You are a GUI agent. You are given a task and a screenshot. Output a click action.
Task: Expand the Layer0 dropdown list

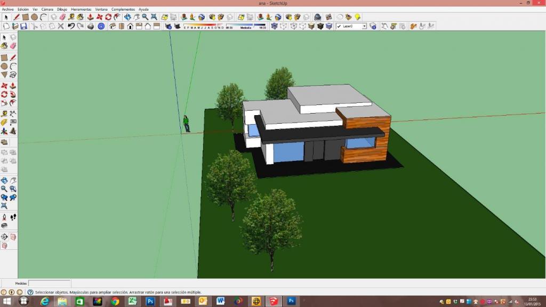[365, 26]
